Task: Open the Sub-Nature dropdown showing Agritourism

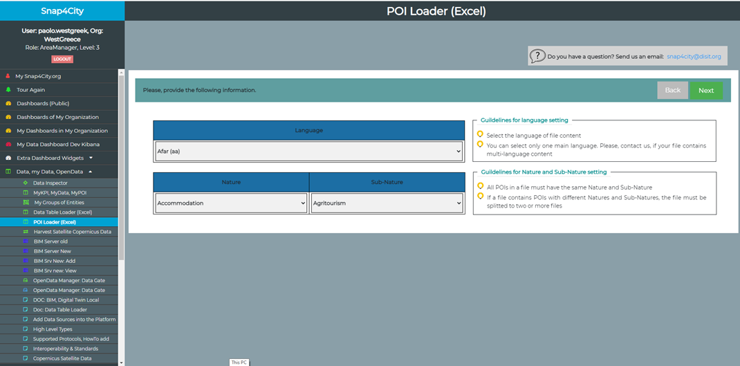Action: point(387,203)
